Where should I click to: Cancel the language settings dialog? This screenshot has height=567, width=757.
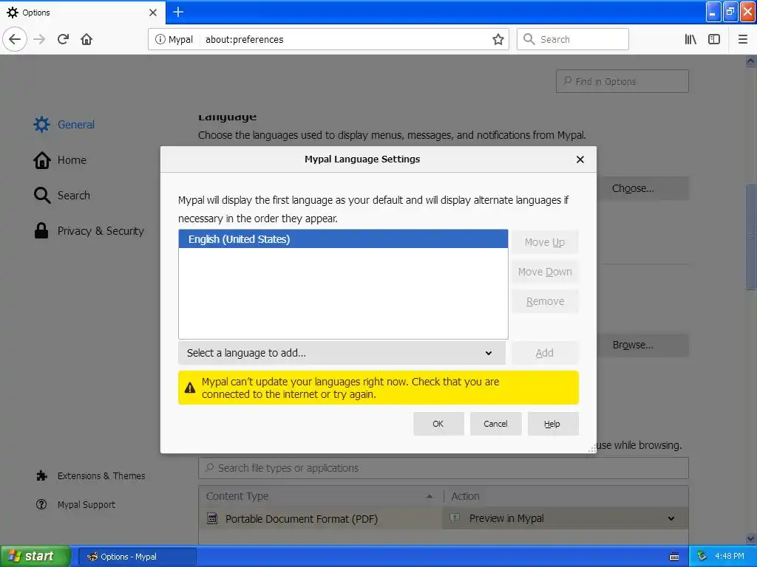[495, 424]
